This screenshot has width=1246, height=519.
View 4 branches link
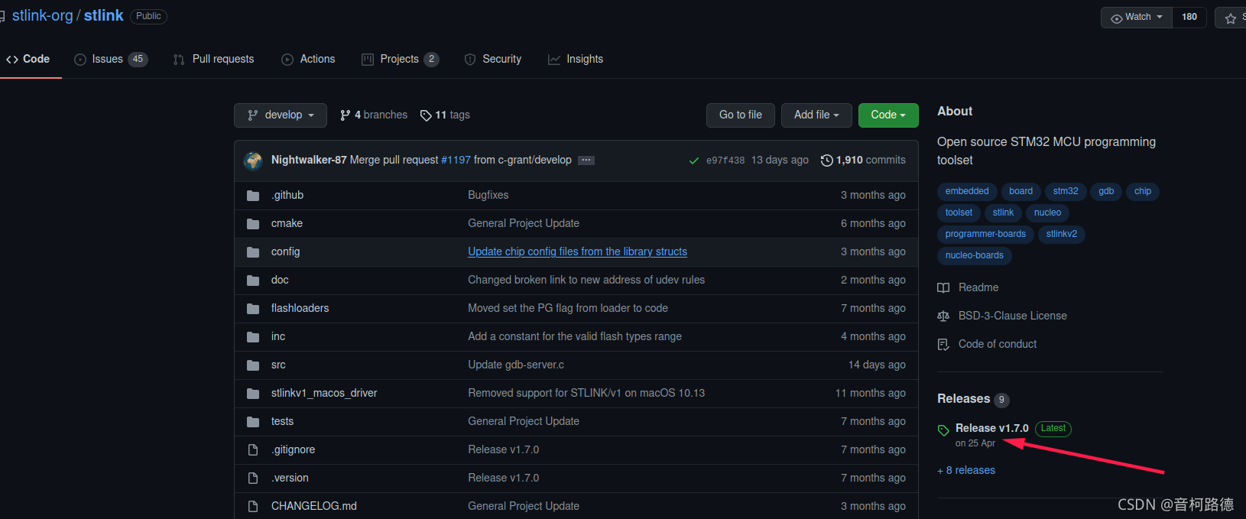pyautogui.click(x=374, y=115)
